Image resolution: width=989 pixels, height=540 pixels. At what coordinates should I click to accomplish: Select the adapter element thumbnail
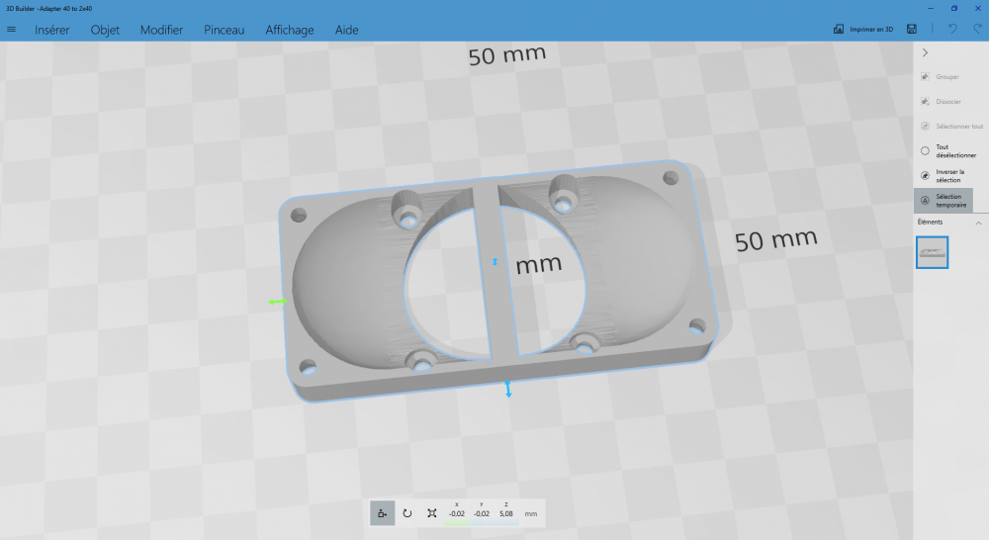[933, 252]
